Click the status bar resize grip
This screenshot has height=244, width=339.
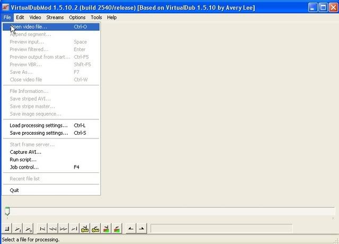pyautogui.click(x=336, y=241)
